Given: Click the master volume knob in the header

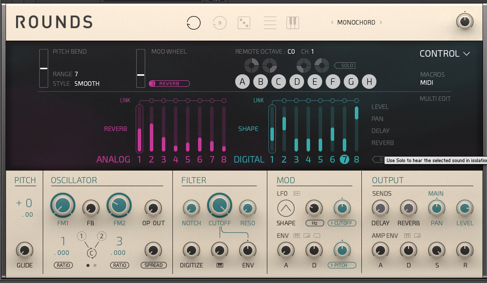Looking at the screenshot, I should pyautogui.click(x=465, y=22).
